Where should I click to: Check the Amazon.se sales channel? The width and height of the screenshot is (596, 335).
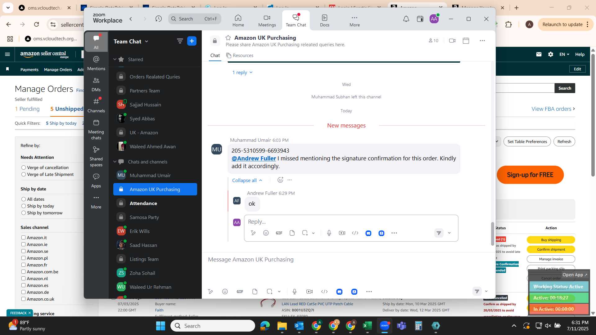[23, 251]
